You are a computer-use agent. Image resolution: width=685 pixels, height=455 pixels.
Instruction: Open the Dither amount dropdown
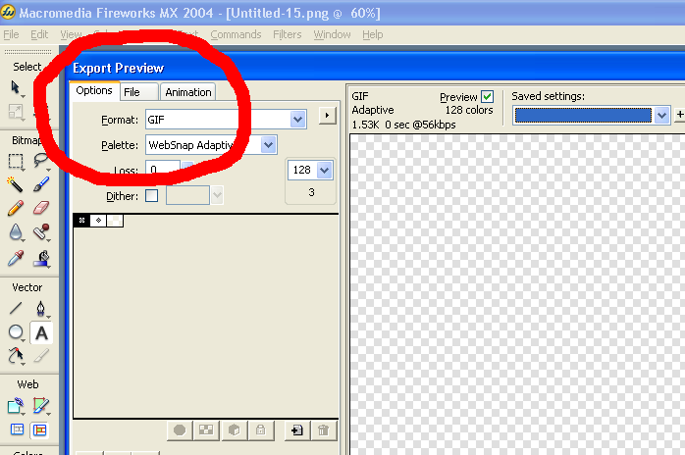click(x=217, y=195)
